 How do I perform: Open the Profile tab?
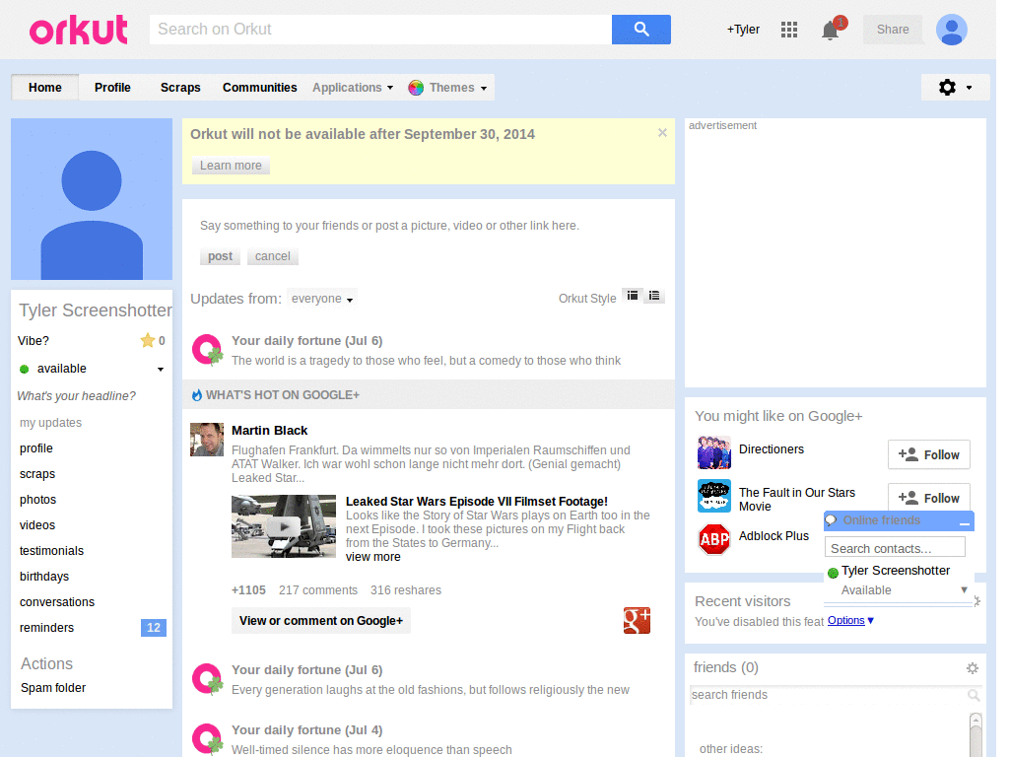point(112,88)
